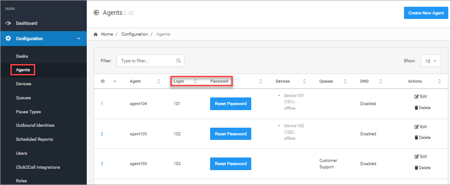Image resolution: width=451 pixels, height=185 pixels.
Task: Reset Password for agent104
Action: click(x=230, y=104)
